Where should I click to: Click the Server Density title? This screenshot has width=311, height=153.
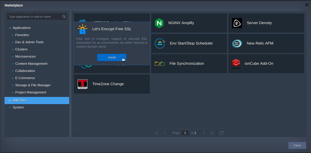pos(259,23)
